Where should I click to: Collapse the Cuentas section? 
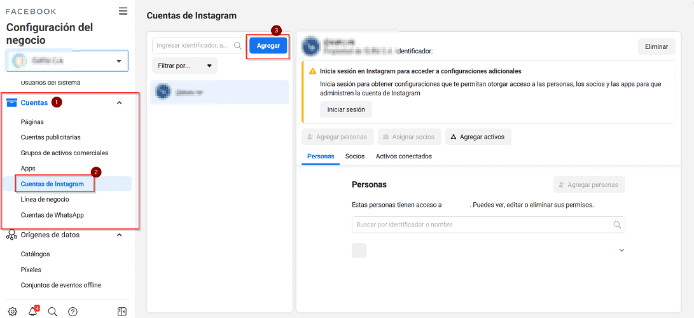coord(119,102)
